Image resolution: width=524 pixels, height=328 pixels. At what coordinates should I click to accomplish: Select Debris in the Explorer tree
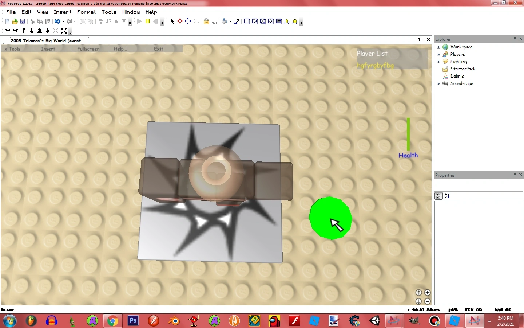coord(457,76)
